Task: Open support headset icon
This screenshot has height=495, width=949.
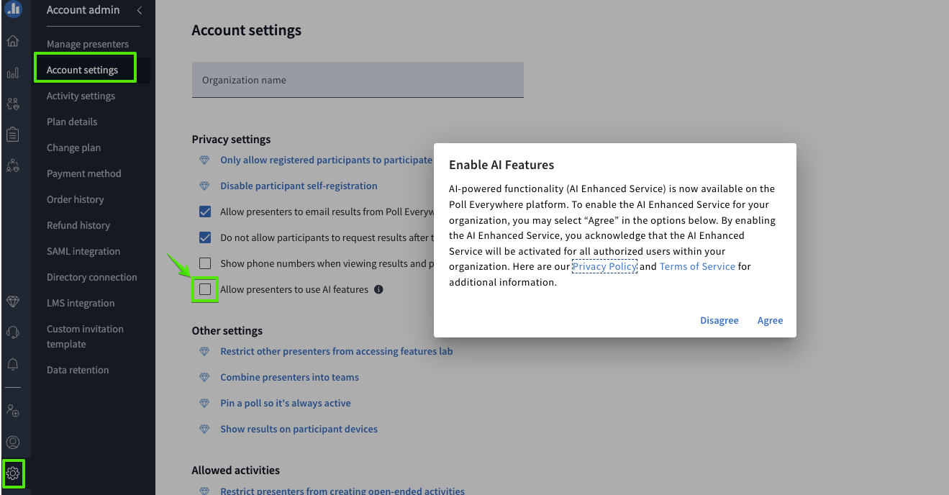Action: (13, 332)
